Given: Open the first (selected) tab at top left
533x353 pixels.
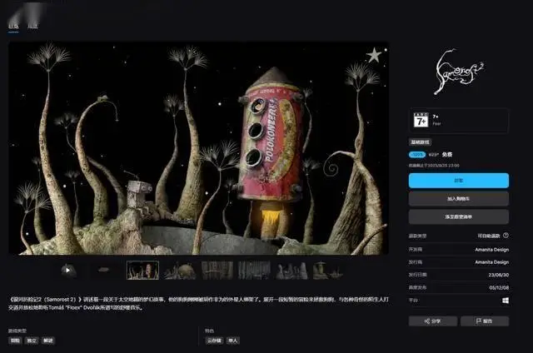Looking at the screenshot, I should [x=13, y=26].
